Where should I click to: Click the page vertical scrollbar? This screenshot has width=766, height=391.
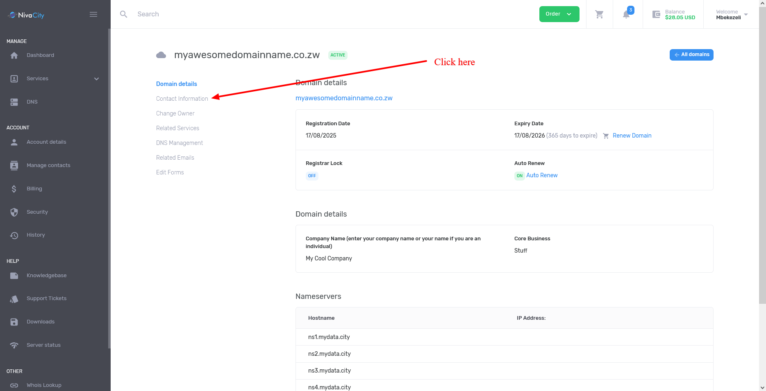point(762,164)
